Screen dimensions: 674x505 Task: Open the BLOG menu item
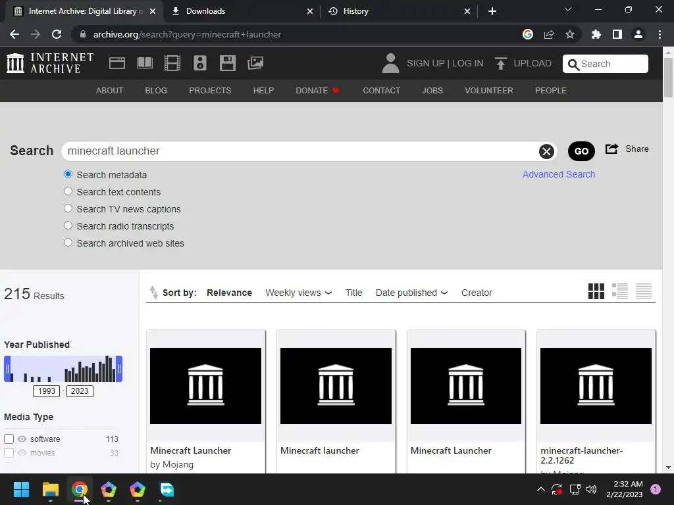pos(156,91)
